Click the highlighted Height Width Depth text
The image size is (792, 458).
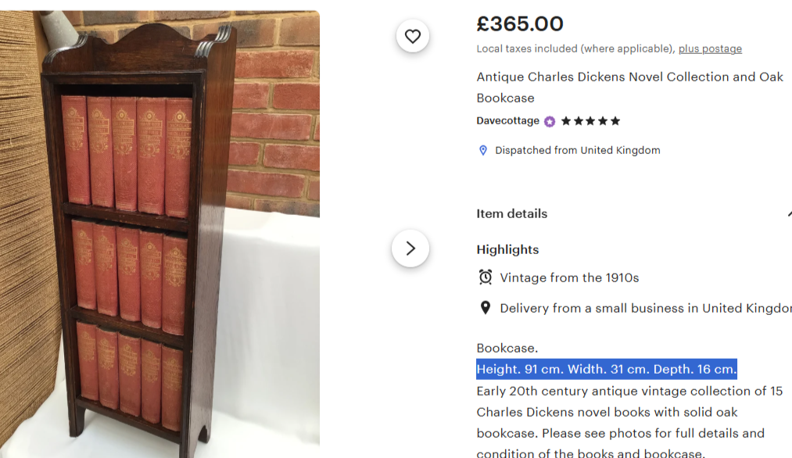pos(606,369)
